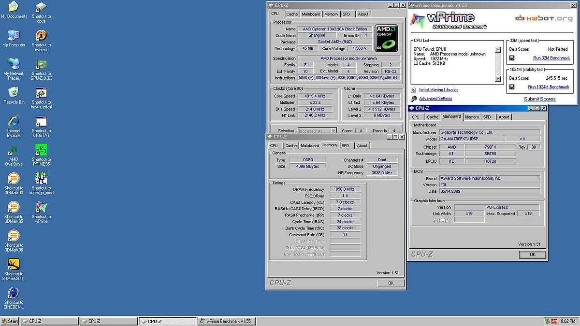Viewport: 580px width, 326px height.
Task: Click the CPU List scrollbar down arrow
Action: click(498, 79)
